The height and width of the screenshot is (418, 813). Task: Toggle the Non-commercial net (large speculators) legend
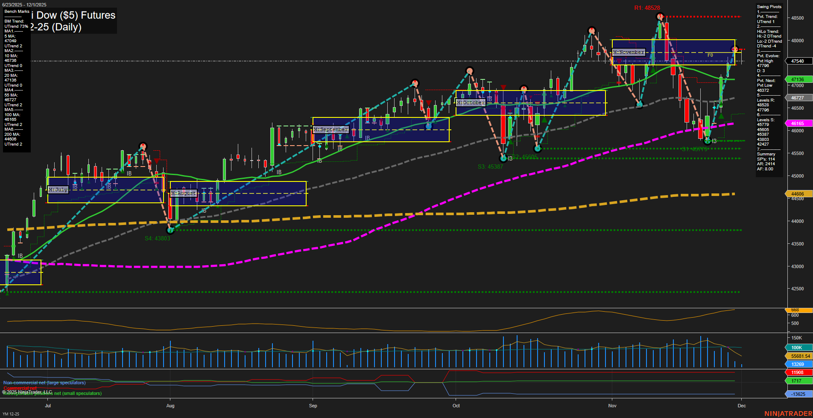(44, 383)
